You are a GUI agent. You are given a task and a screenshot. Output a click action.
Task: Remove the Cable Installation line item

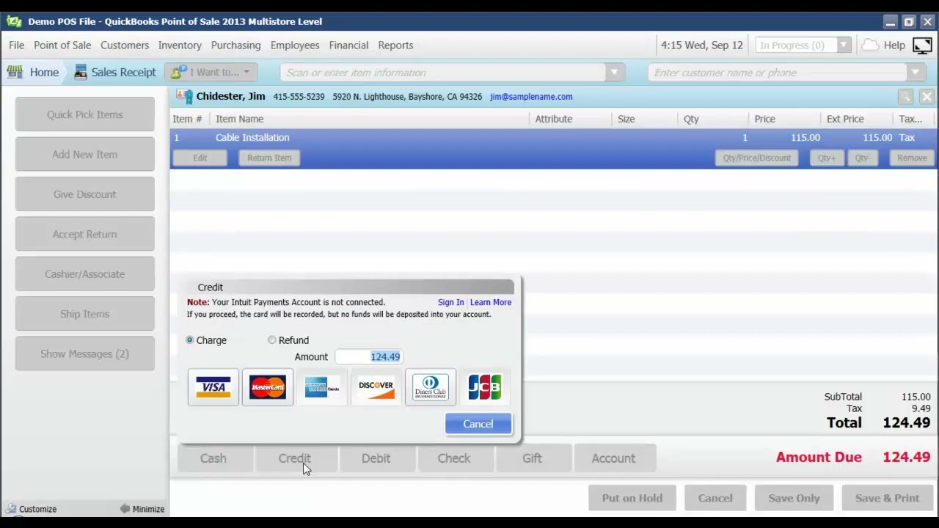[x=912, y=158]
